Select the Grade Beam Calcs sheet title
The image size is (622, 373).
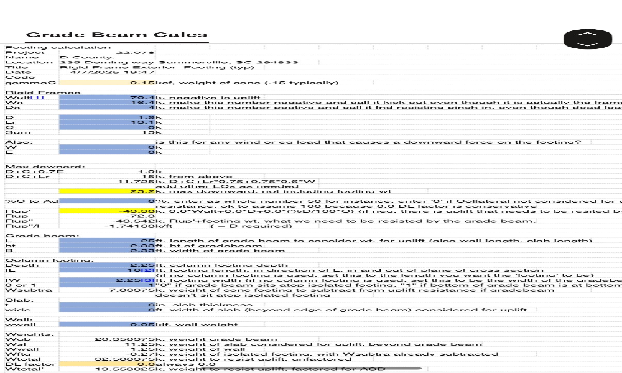116,35
